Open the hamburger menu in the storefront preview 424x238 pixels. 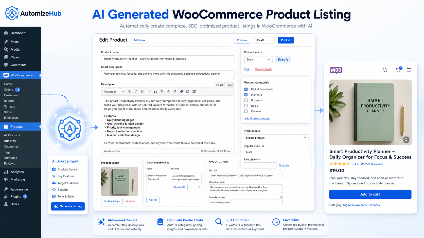[x=409, y=70]
